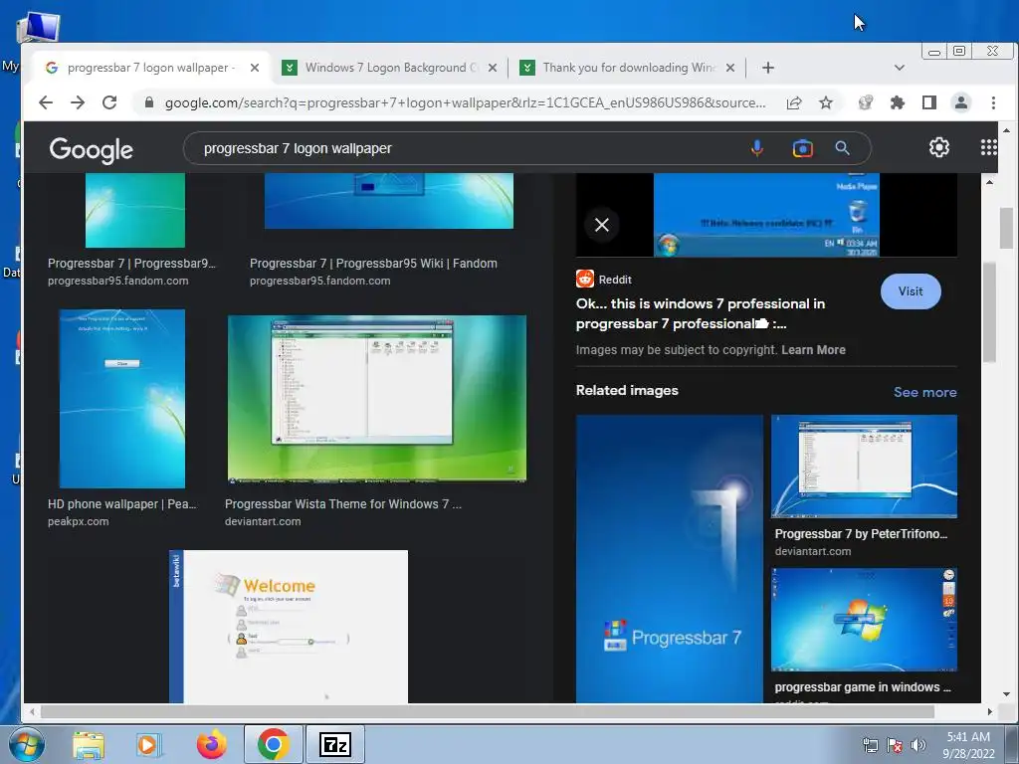Screen dimensions: 1019x764
Task: Open the large Progressbar 7 related image
Action: tap(670, 559)
